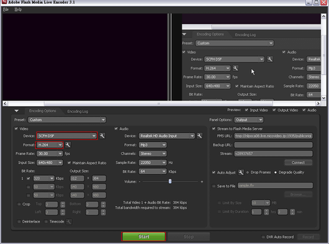Click Output Size width 512 field
The height and width of the screenshot is (244, 329).
pos(77,178)
